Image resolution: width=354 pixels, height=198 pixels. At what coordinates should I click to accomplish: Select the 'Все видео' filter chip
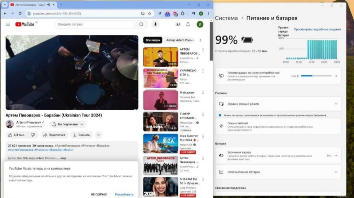[x=153, y=40]
